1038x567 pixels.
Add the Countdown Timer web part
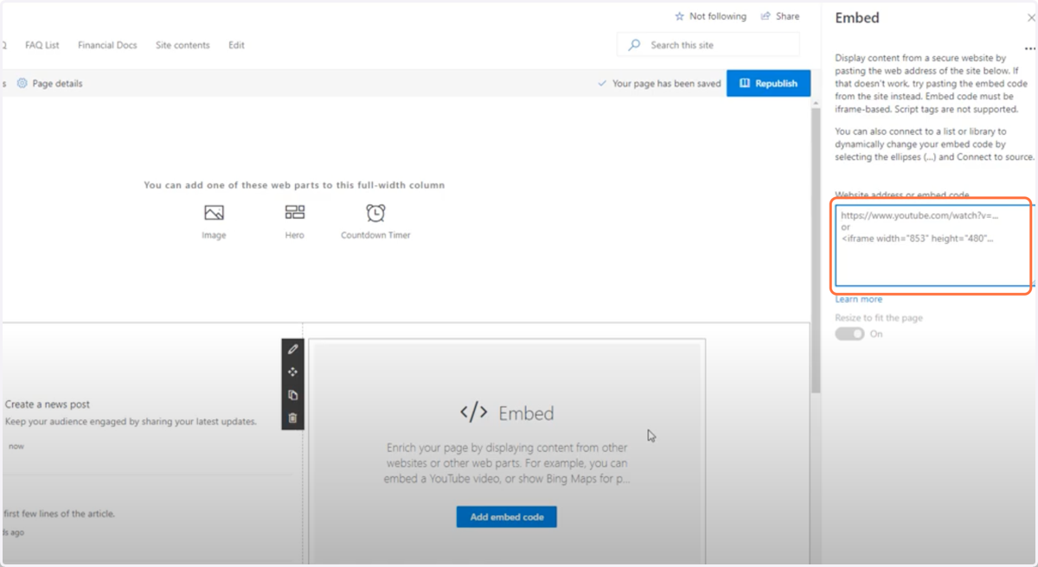(375, 222)
